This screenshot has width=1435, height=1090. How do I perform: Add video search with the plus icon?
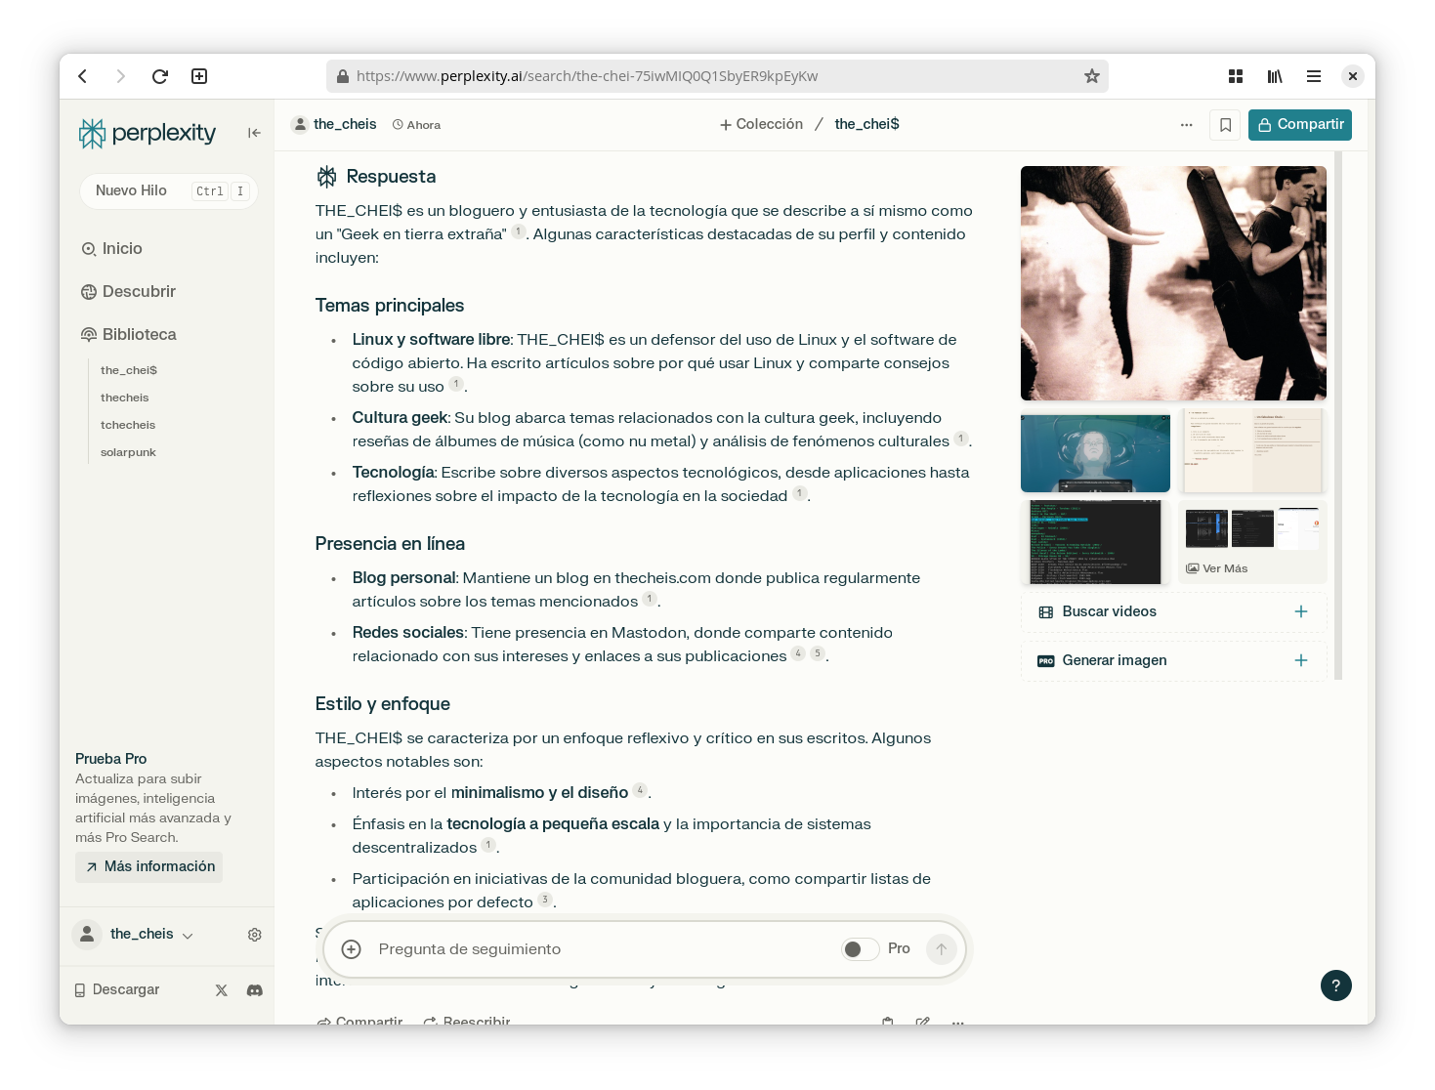(x=1301, y=611)
